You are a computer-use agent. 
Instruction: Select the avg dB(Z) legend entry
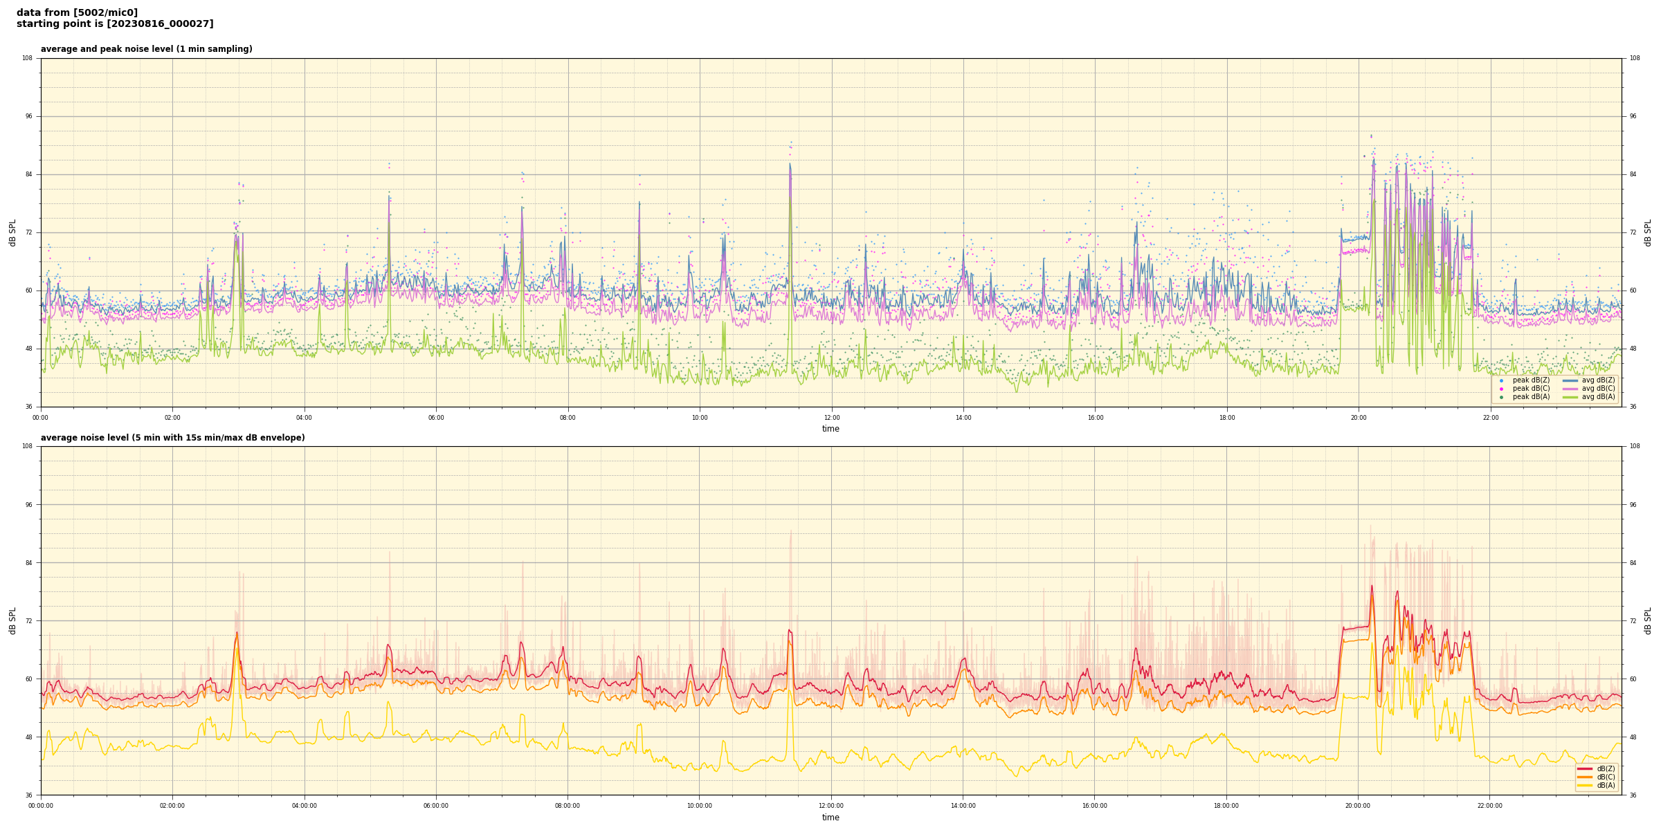click(1597, 380)
